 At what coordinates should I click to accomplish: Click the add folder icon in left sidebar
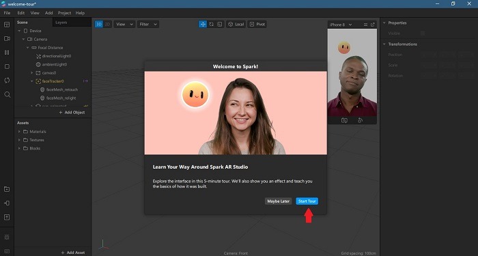(7, 189)
